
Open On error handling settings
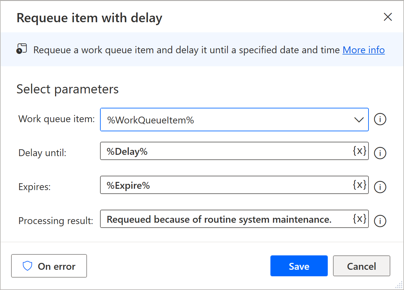tap(49, 266)
